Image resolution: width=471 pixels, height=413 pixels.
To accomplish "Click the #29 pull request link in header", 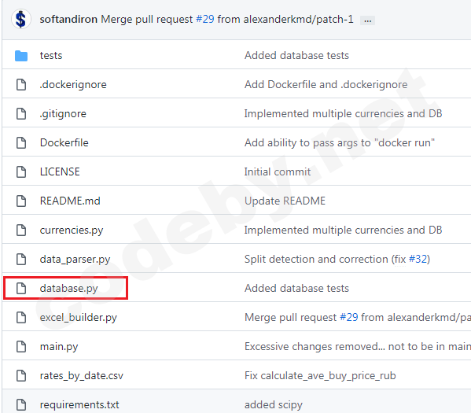I will pos(205,19).
